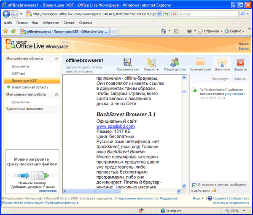Screen dimensions: 253x215
Task: Open the Язык language dropdown
Action: point(198,198)
